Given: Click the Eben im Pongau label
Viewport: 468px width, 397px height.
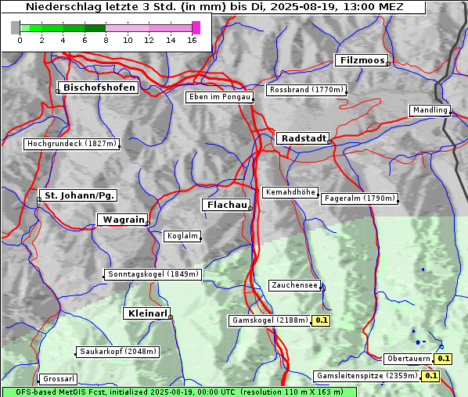Looking at the screenshot, I should click(220, 97).
